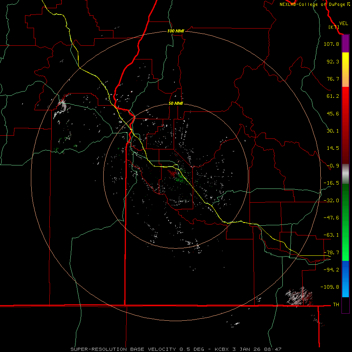Click the 100 NMI range ring label
Screen dimensions: 352x352
176,31
